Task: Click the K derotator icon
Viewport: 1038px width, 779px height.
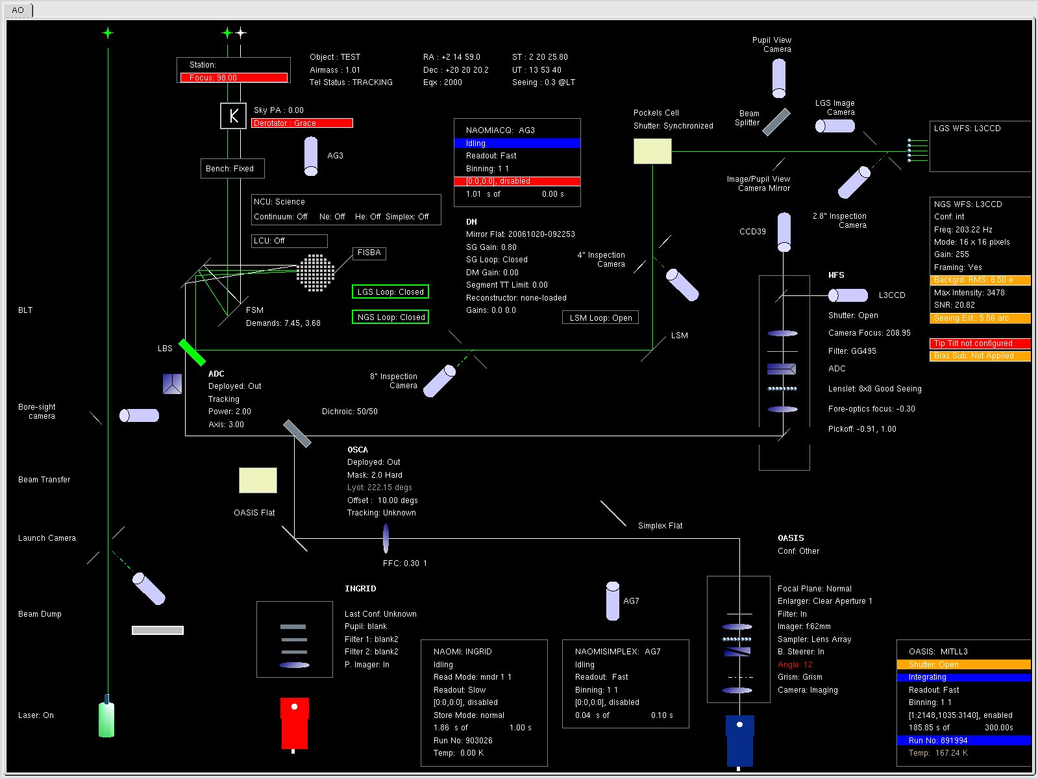Action: 233,116
